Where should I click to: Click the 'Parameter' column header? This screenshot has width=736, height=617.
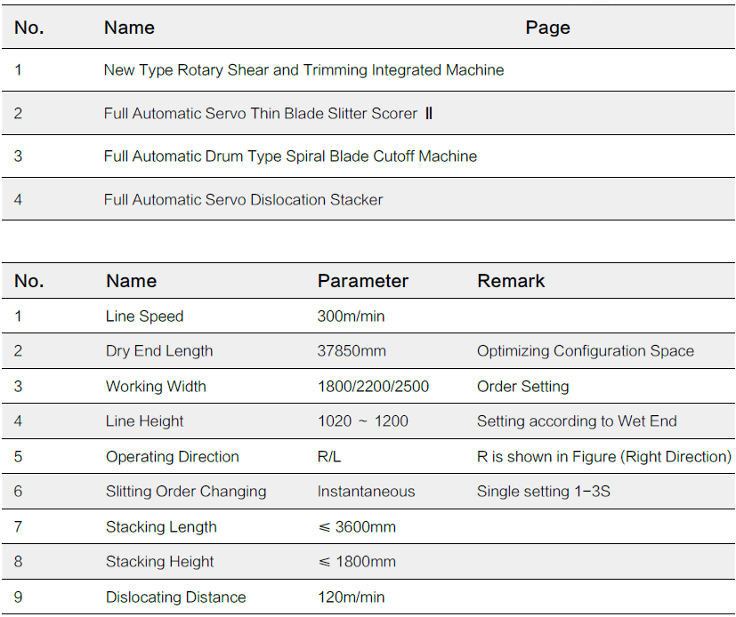tap(362, 281)
